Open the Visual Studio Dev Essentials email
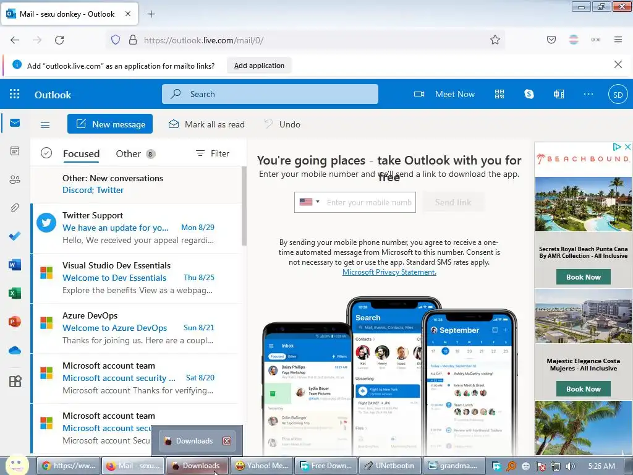Screen dimensions: 633x475 137,278
